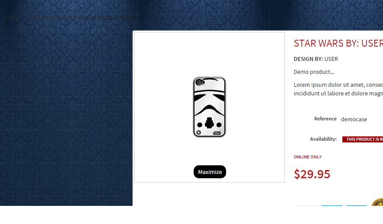Click the stormtrooper mouth grille graphic
Viewport: 383px width, 224px height.
[209, 123]
